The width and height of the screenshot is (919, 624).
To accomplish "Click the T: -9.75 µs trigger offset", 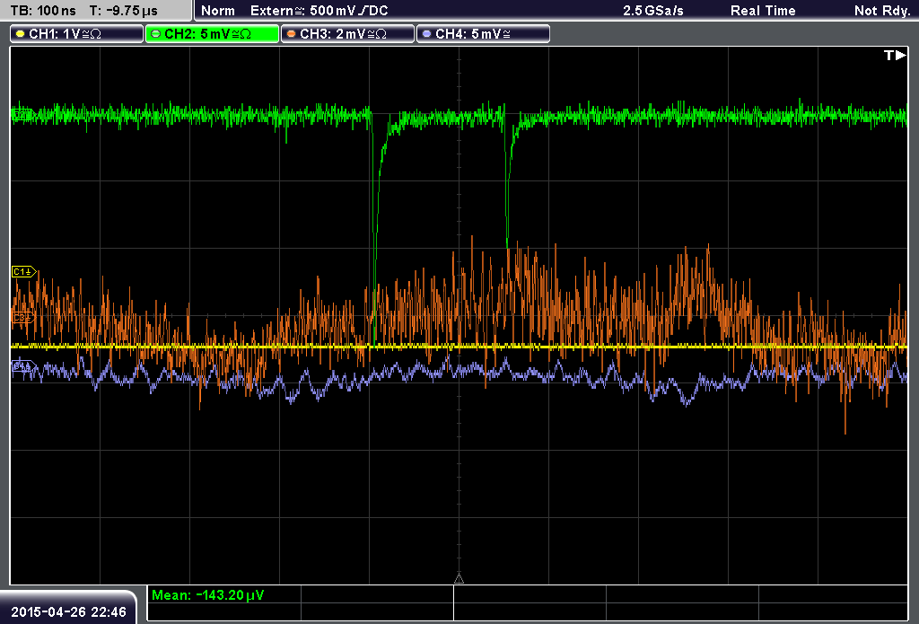I will (x=124, y=11).
